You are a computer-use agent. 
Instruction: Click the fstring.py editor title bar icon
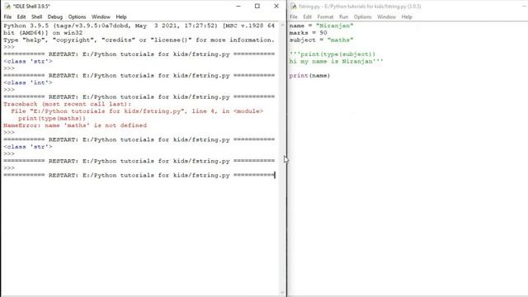[x=294, y=6]
